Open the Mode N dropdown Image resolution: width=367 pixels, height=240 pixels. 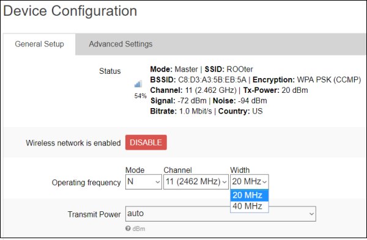(144, 182)
